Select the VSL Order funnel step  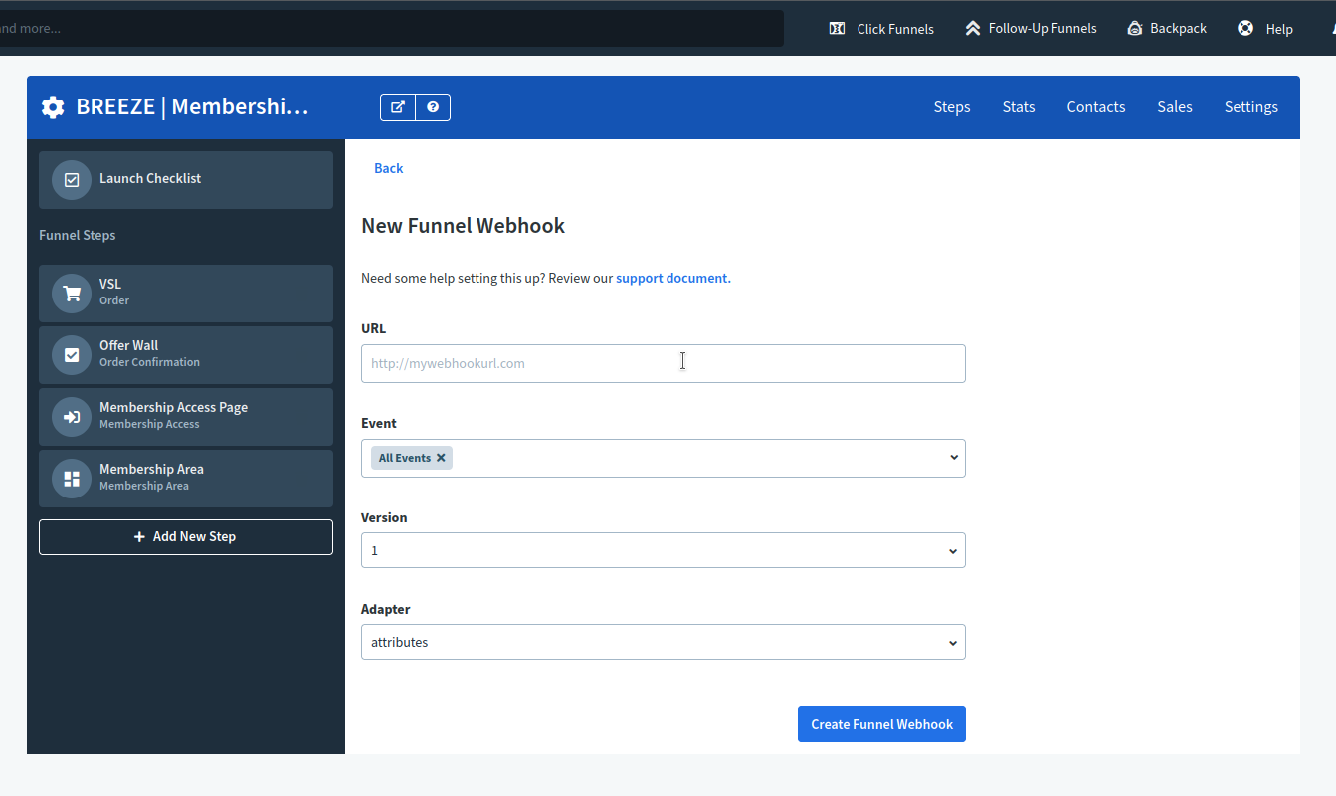click(186, 294)
